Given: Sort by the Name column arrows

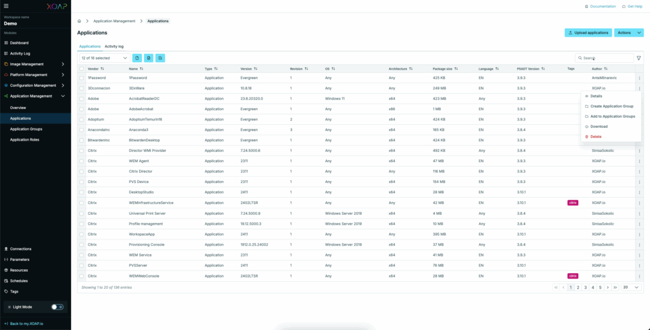Looking at the screenshot, I should [x=142, y=68].
